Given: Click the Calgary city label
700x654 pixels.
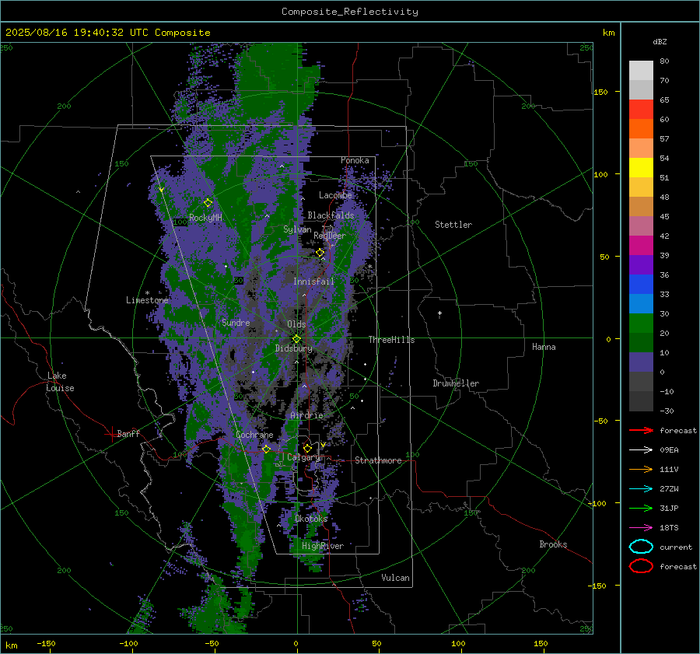Looking at the screenshot, I should (303, 457).
